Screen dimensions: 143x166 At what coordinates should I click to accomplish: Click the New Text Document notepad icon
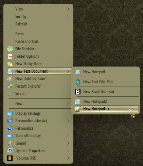tap(10, 71)
